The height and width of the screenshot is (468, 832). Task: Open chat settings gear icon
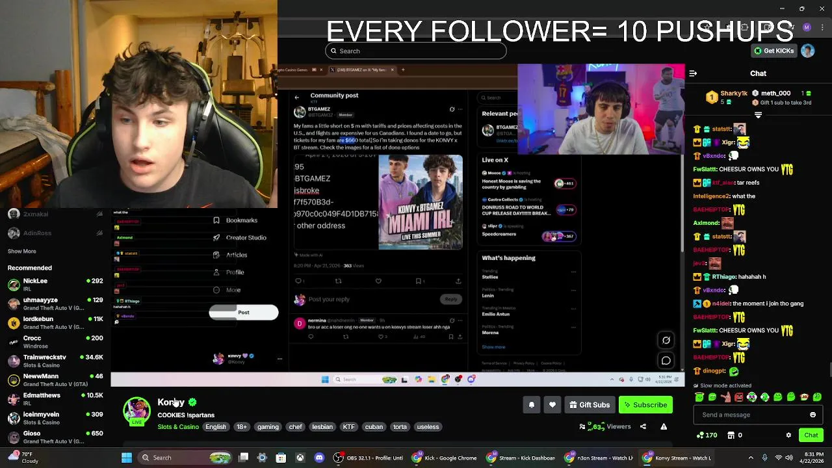coord(788,435)
